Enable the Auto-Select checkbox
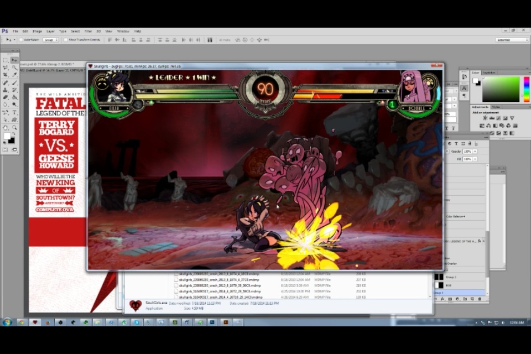Screen dimensions: 531x354 point(21,40)
